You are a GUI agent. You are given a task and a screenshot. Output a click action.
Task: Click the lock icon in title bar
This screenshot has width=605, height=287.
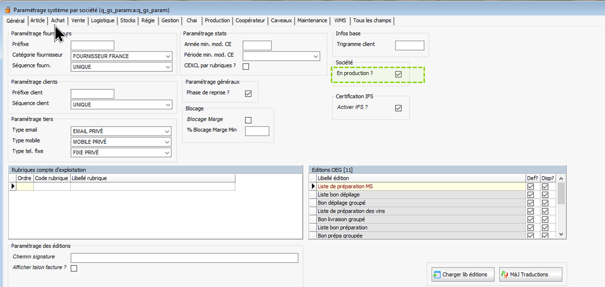(x=8, y=10)
